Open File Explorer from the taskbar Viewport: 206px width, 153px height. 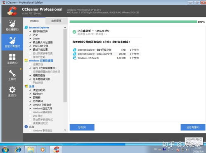[31, 150]
